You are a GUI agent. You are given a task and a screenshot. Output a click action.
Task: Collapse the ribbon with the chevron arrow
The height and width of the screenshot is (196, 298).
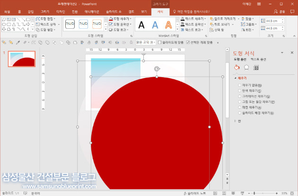tap(294, 36)
